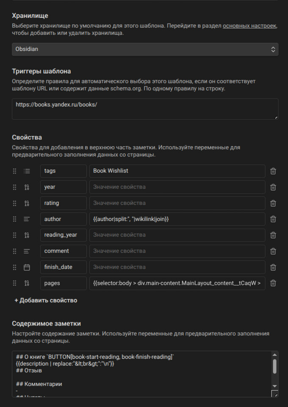This screenshot has width=288, height=407.
Task: Click the list type icon beside tags
Action: coord(27,171)
